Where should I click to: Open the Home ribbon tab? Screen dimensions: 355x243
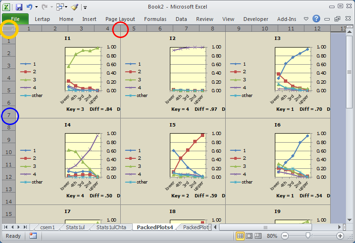coord(66,19)
